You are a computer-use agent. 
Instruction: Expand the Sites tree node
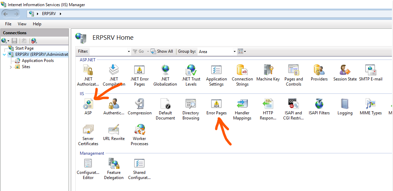click(x=11, y=67)
